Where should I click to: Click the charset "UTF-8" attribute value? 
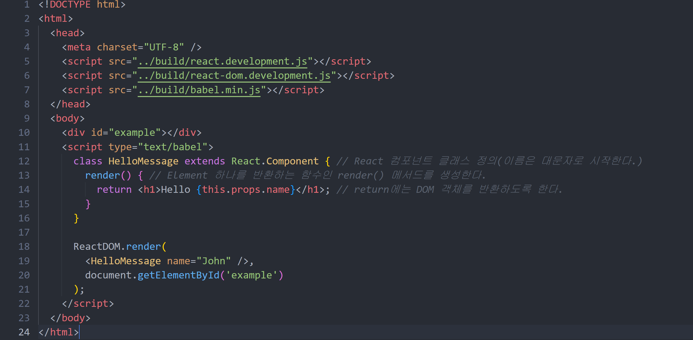click(x=164, y=47)
